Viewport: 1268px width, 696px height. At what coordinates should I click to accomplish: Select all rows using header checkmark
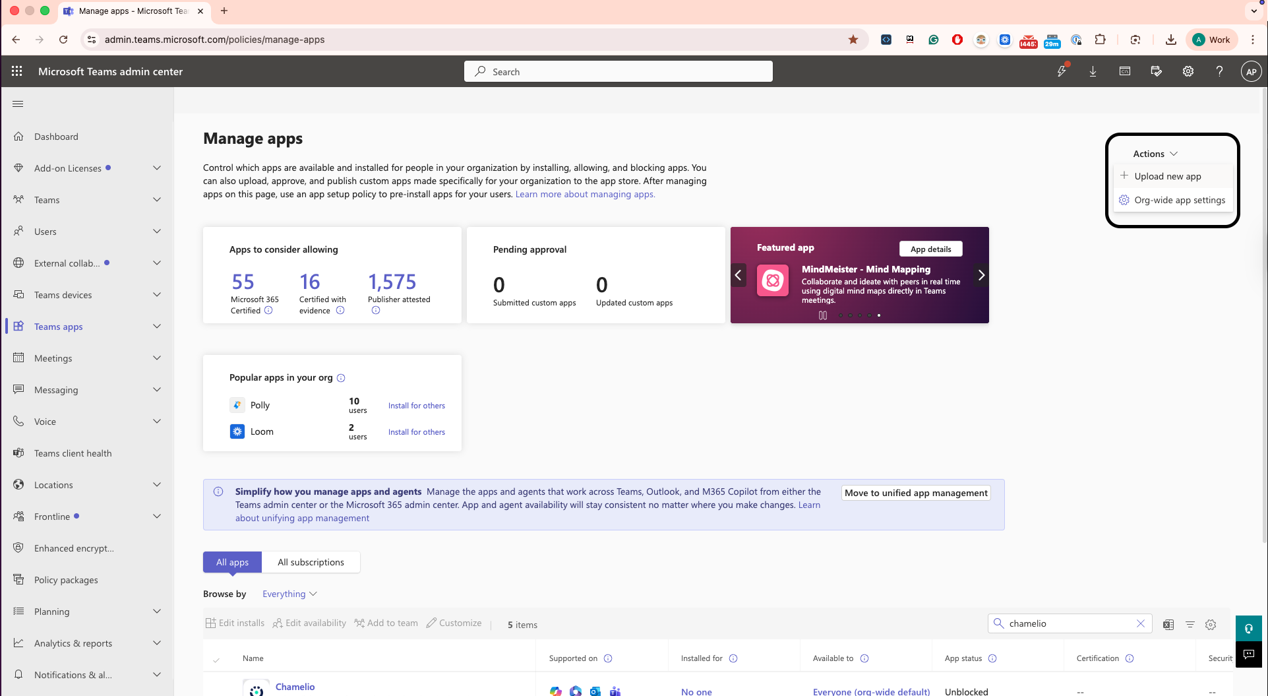coord(216,659)
